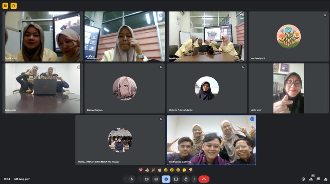Open the meeting details info icon
Image resolution: width=330 pixels, height=184 pixels.
[303, 179]
